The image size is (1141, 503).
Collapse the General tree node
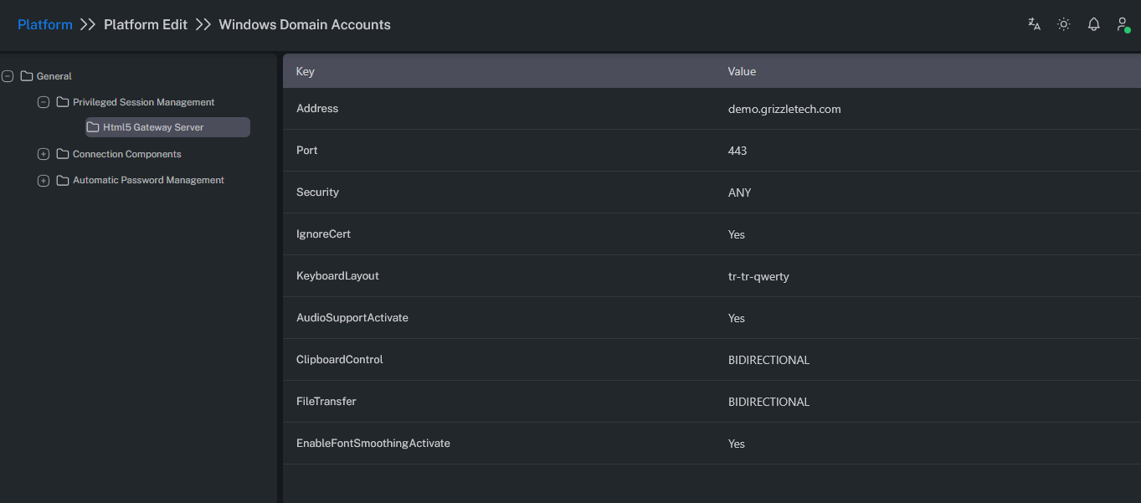tap(8, 76)
